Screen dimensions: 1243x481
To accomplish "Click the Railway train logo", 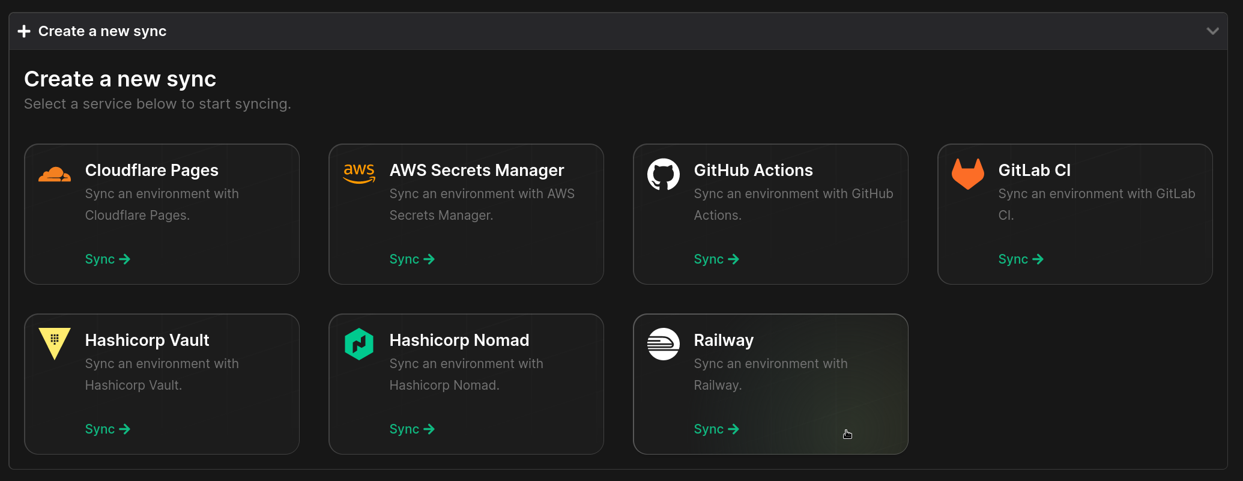I will point(663,344).
